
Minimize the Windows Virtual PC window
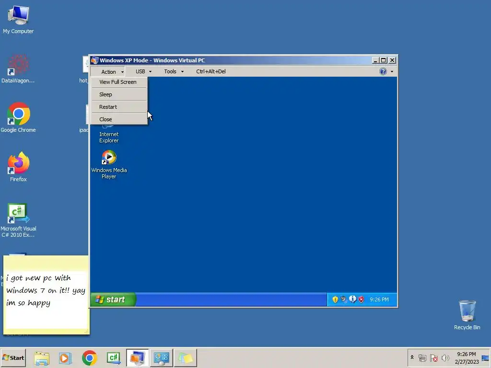coord(375,60)
